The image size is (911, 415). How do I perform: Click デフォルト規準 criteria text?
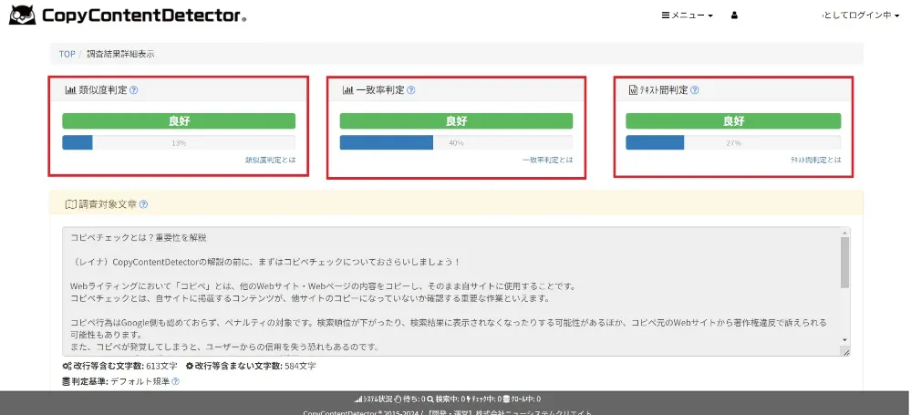[140, 382]
